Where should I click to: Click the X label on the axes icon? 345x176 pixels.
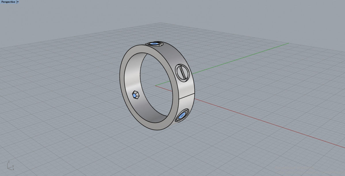pyautogui.click(x=13, y=169)
